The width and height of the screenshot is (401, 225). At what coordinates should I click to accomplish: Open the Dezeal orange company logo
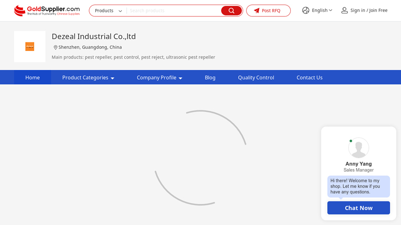tap(30, 46)
